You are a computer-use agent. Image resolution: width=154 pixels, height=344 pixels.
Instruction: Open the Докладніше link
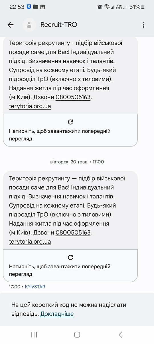(57, 314)
